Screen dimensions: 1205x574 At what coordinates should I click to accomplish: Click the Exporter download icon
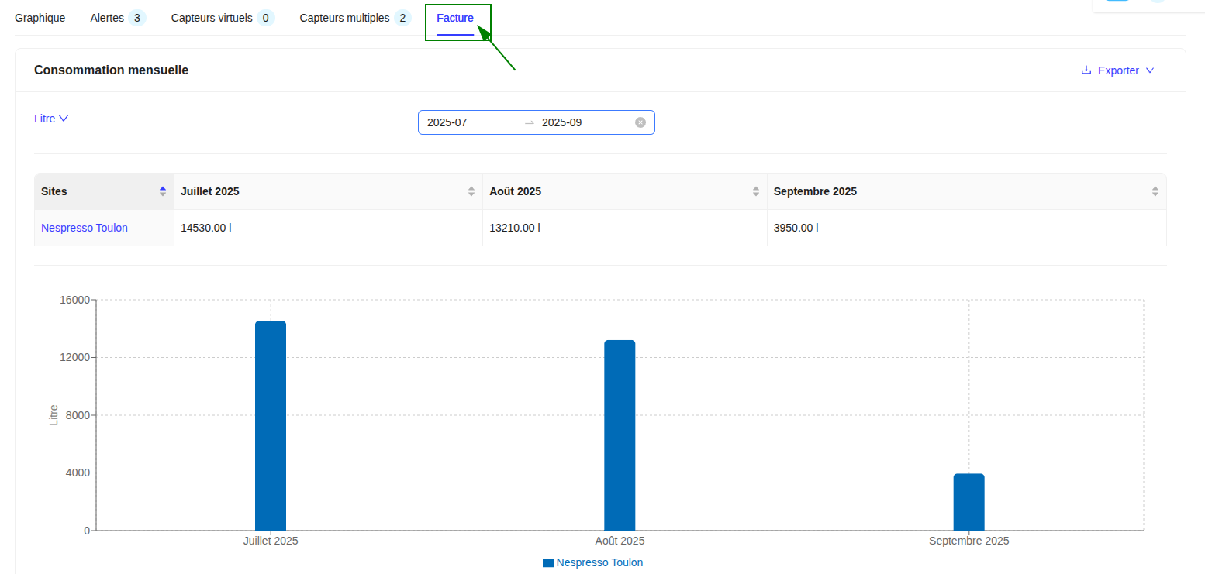tap(1085, 70)
